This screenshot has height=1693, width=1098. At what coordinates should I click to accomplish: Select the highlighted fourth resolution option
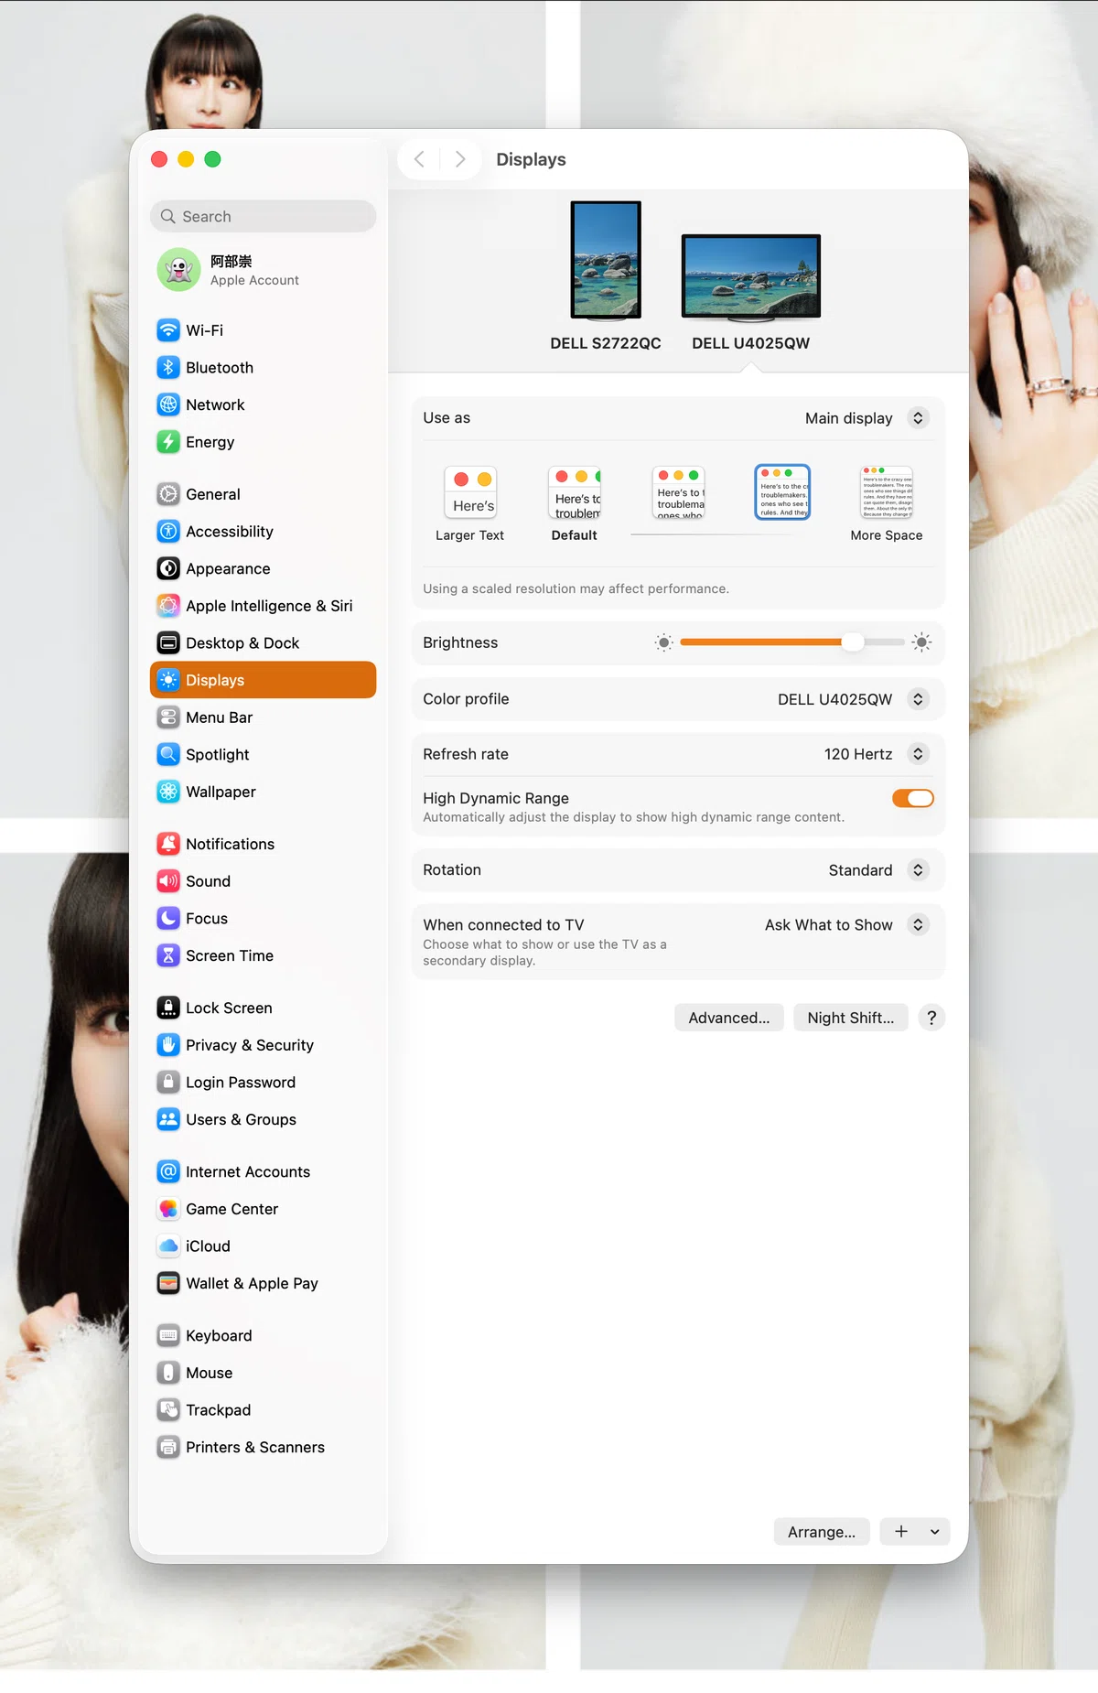tap(782, 491)
